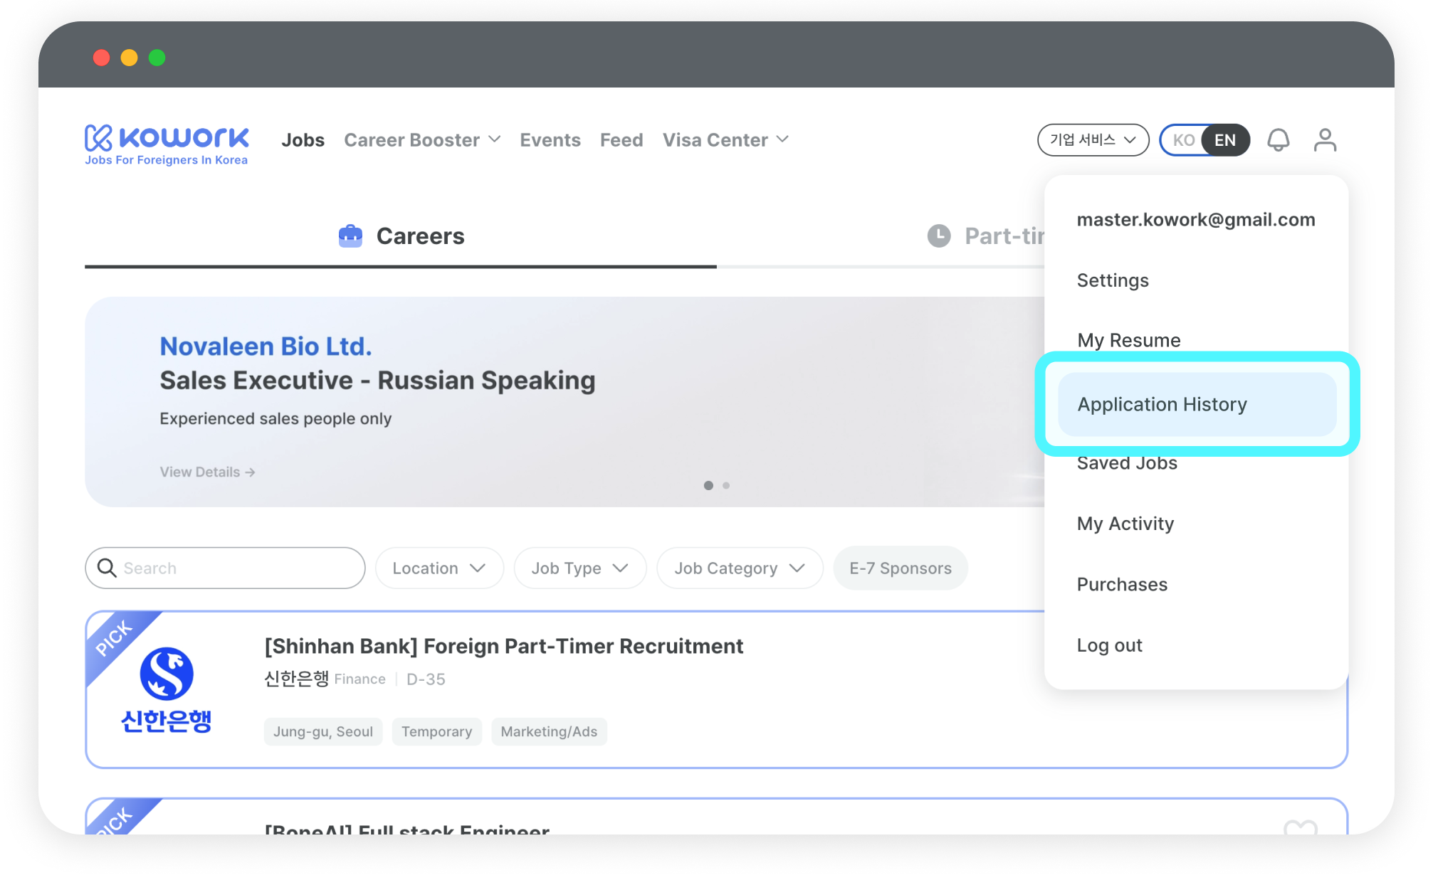Screen dimensions: 1433x890
Task: Expand the Visa Center menu
Action: [725, 140]
